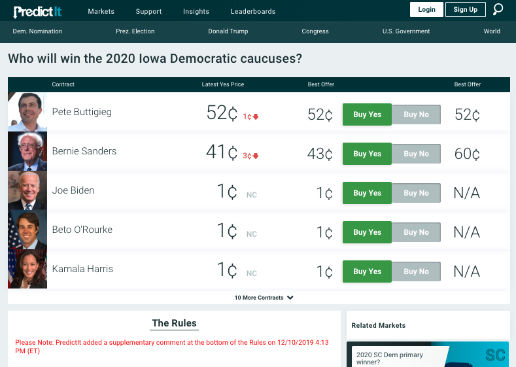Select the Dem. Nomination category tab
Screen dimensions: 516x367
(x=37, y=31)
